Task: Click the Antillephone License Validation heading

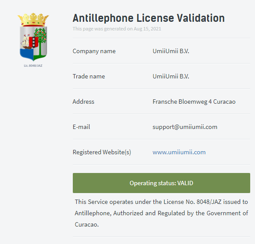Action: (149, 18)
